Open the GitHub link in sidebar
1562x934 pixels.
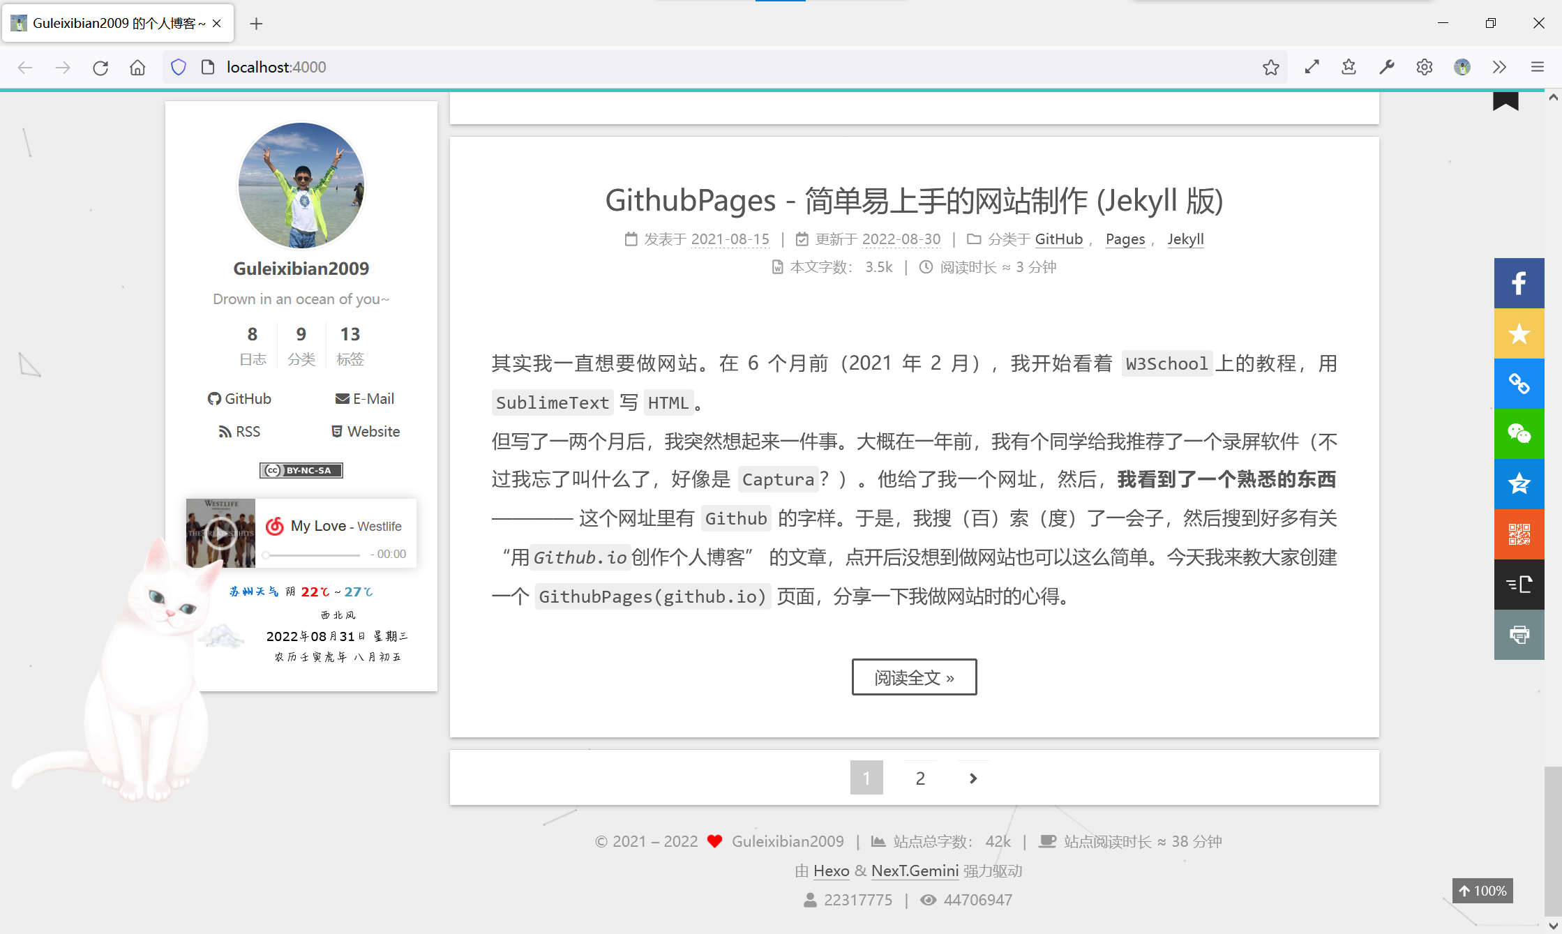pos(239,398)
